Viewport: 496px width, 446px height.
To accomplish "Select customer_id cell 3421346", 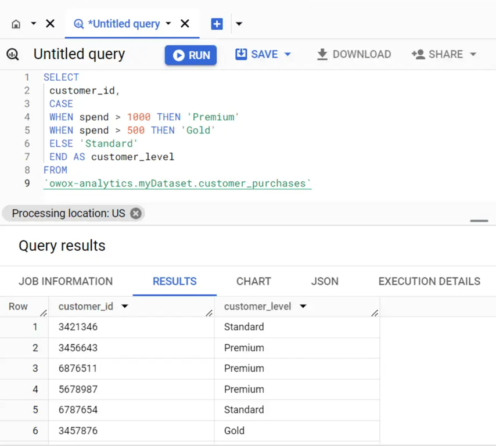I will click(131, 327).
